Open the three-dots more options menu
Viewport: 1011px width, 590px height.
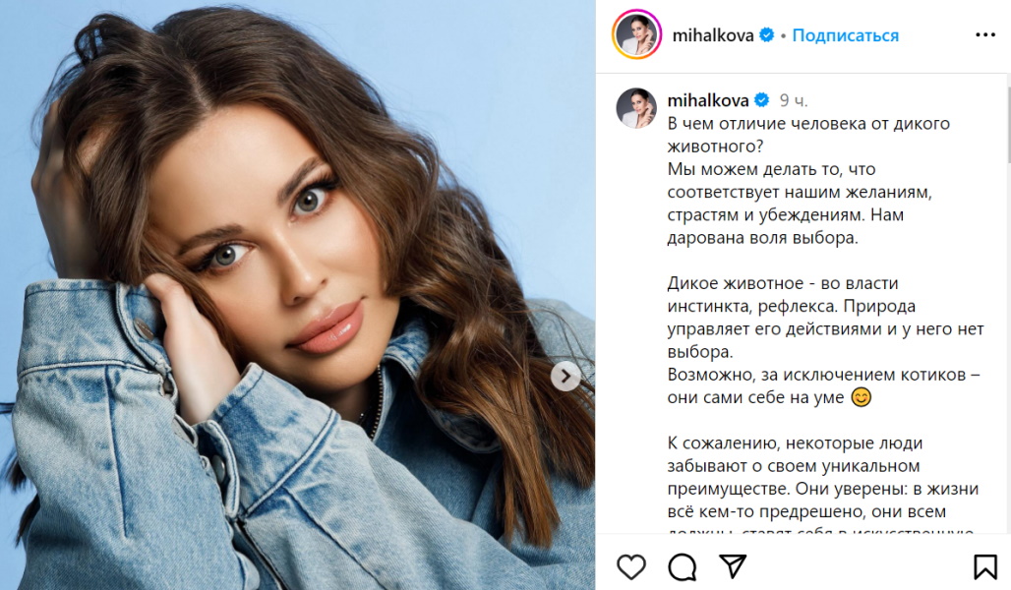[985, 34]
